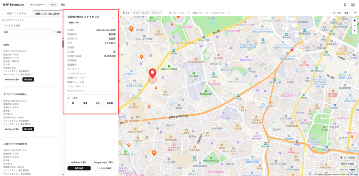Enable the テキストラベル switch
Image resolution: width=359 pixels, height=176 pixels.
(228, 13)
